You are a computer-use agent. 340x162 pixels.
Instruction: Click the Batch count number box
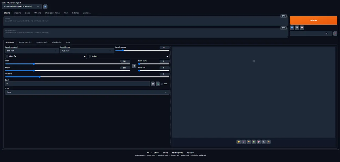pyautogui.click(x=164, y=61)
